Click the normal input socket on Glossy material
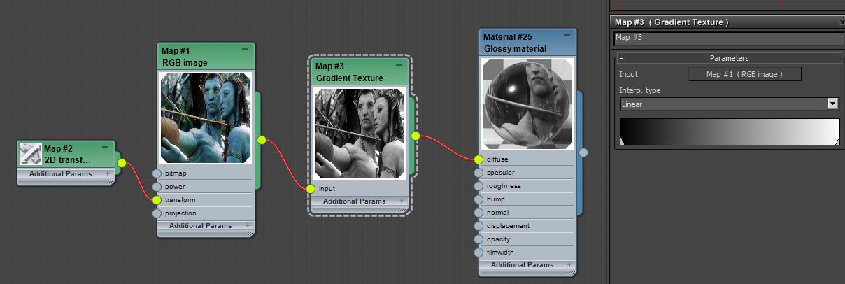The image size is (845, 284). tap(478, 213)
